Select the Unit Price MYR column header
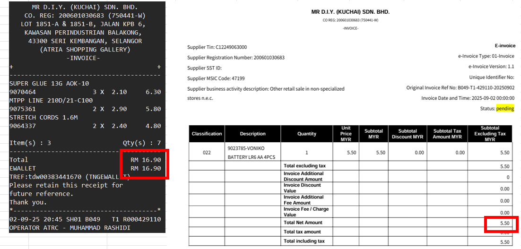This screenshot has height=249, width=521. [x=346, y=134]
